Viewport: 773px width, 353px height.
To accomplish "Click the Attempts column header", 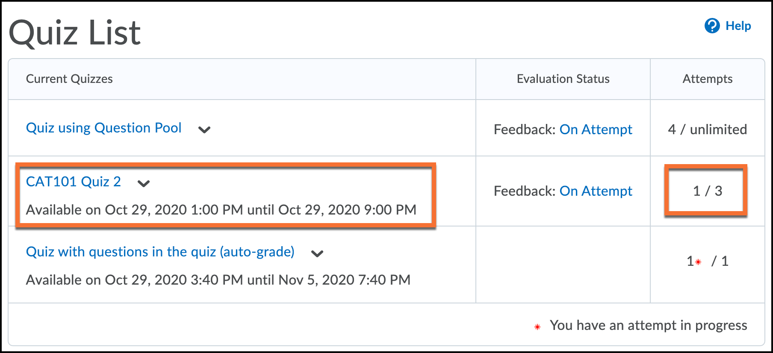I will [x=707, y=79].
